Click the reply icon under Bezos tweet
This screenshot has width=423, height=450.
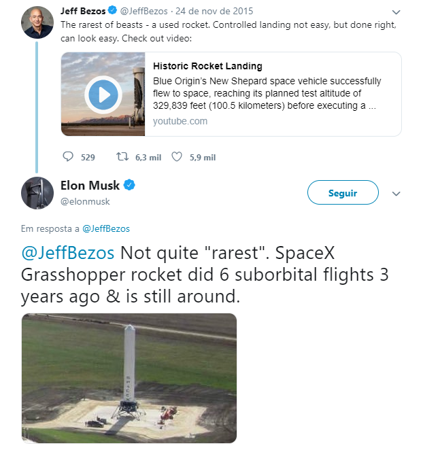coord(68,157)
